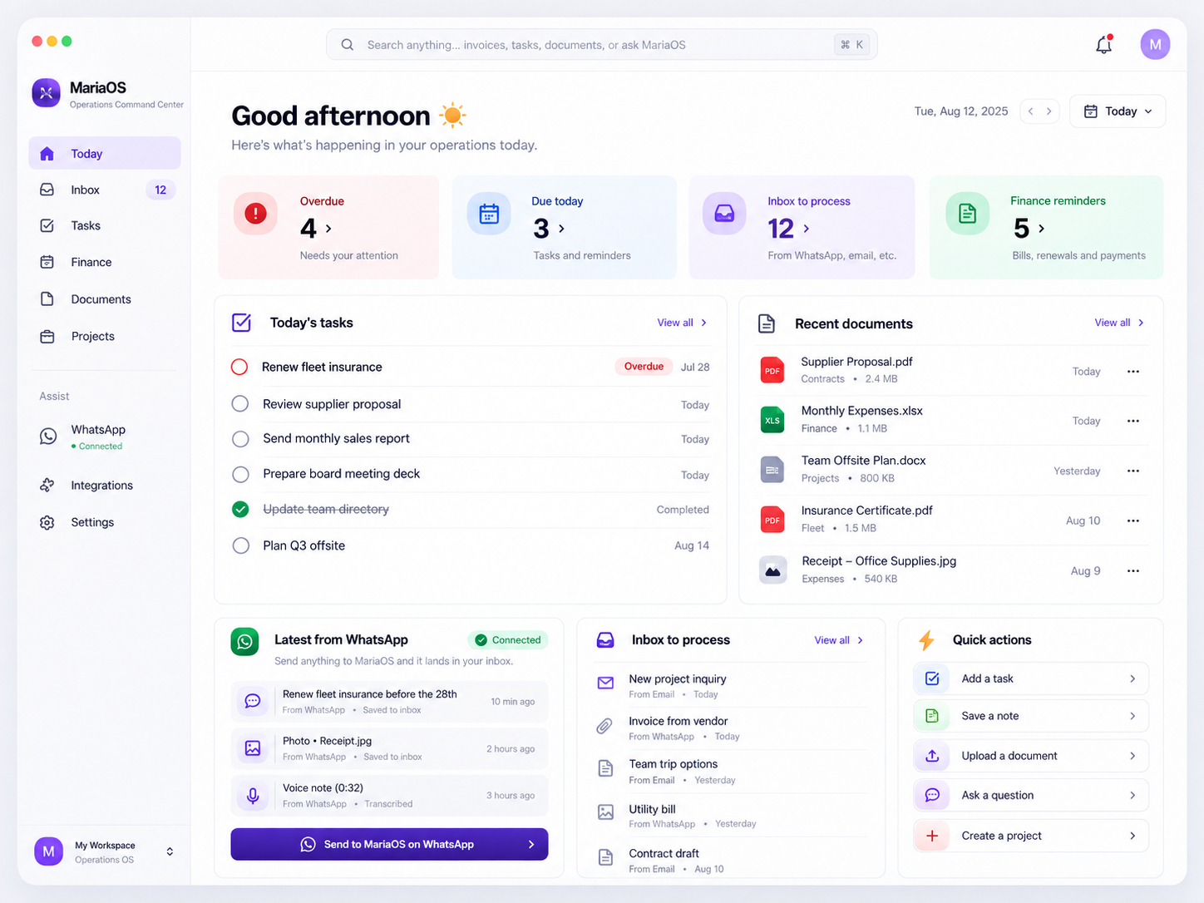Click the envelope icon for New project inquiry

click(605, 683)
